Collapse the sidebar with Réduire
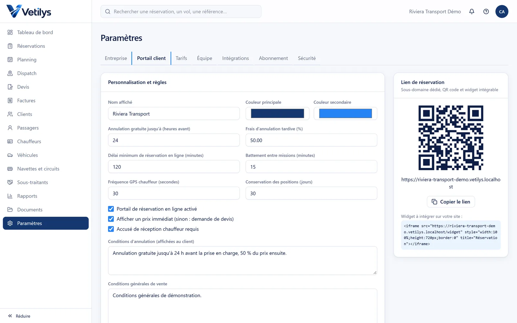The height and width of the screenshot is (323, 517). click(x=19, y=316)
